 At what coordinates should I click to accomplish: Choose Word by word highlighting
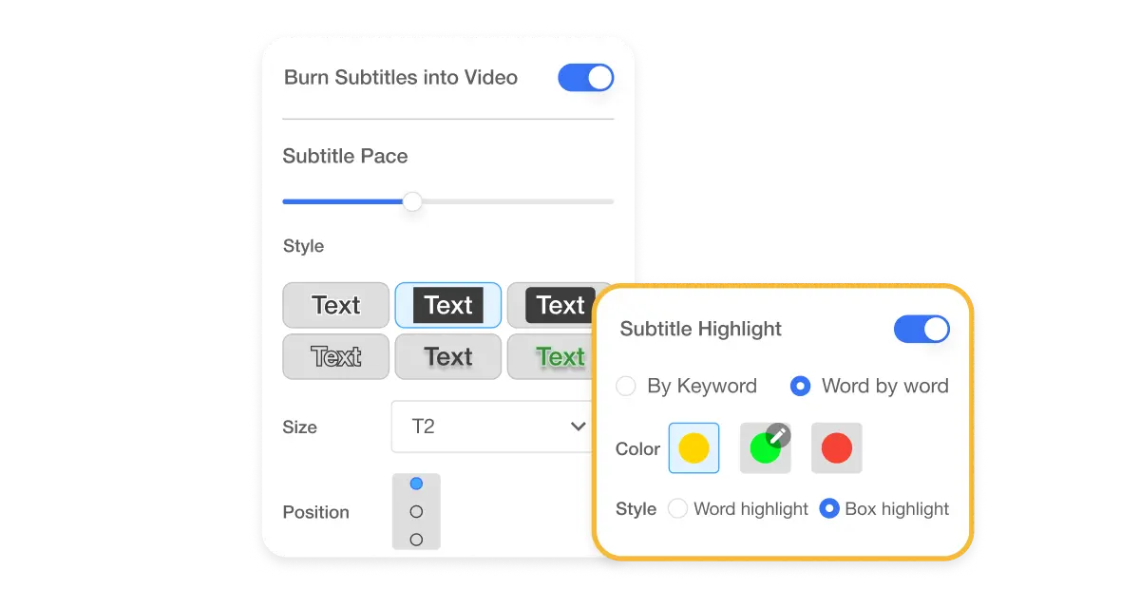coord(800,386)
